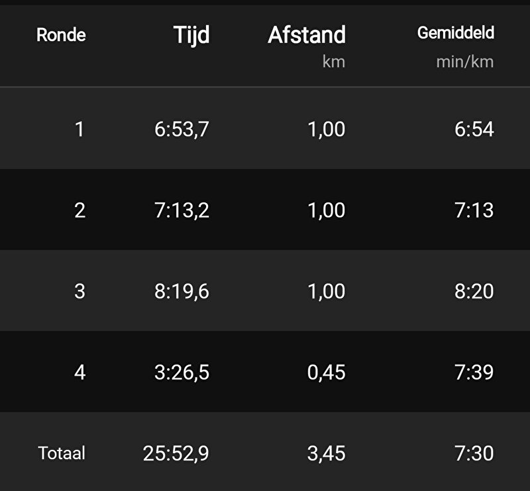Viewport: 530px width, 491px height.
Task: Select average pace 8:20
Action: tap(474, 291)
